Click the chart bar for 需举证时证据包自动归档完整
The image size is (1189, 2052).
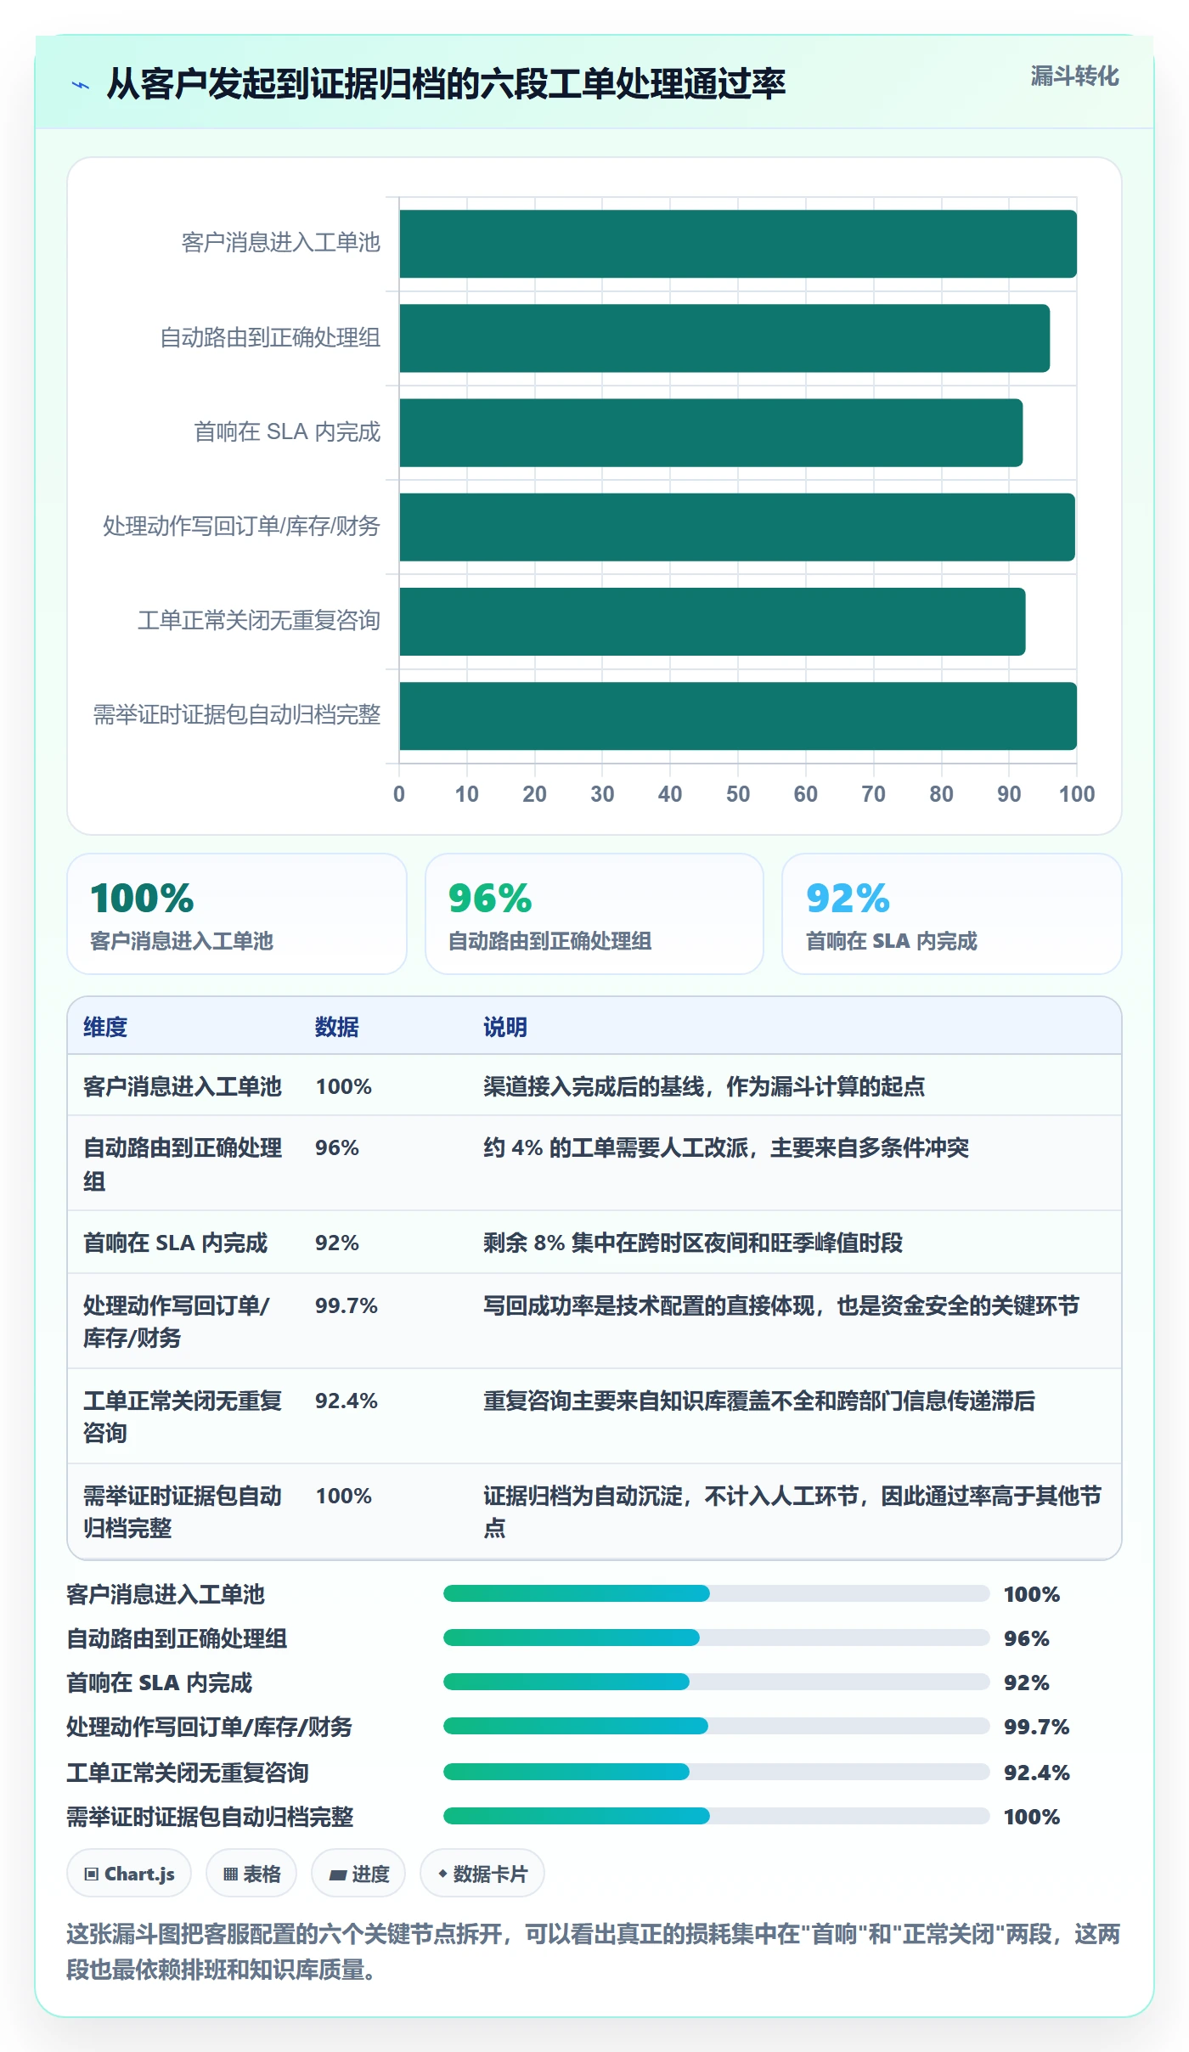(x=738, y=715)
